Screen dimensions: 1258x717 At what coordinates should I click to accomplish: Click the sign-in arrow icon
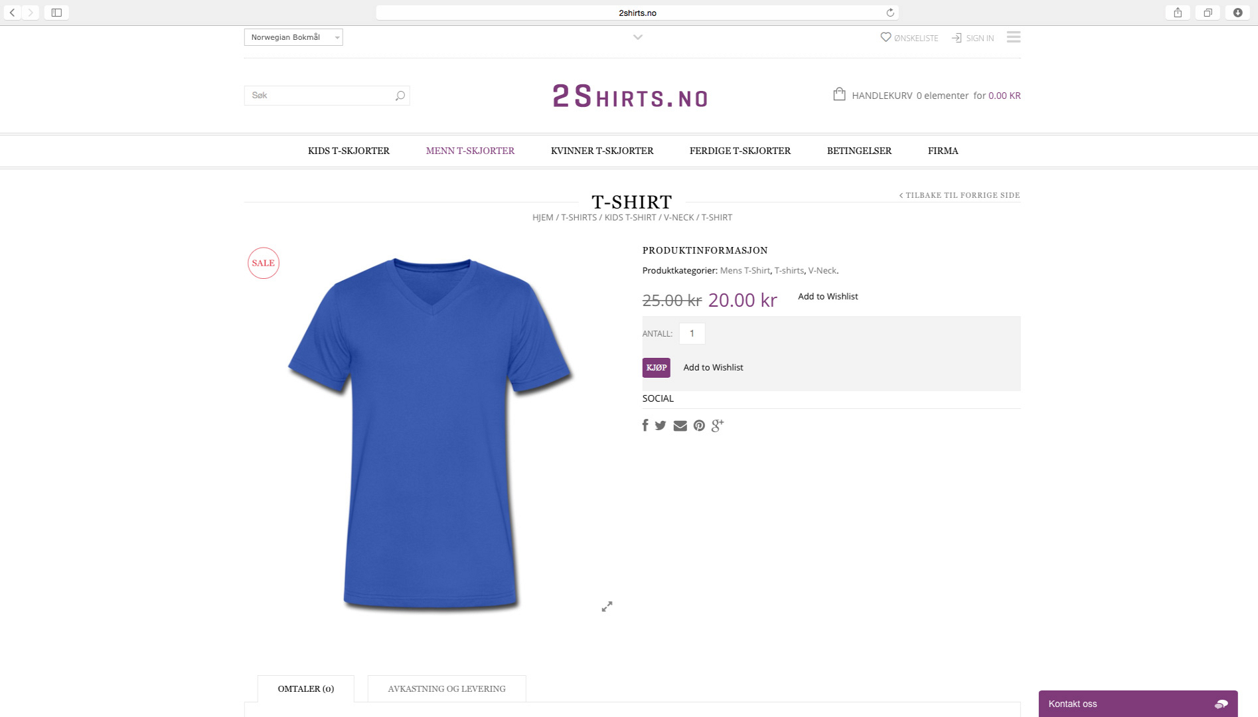(x=957, y=38)
